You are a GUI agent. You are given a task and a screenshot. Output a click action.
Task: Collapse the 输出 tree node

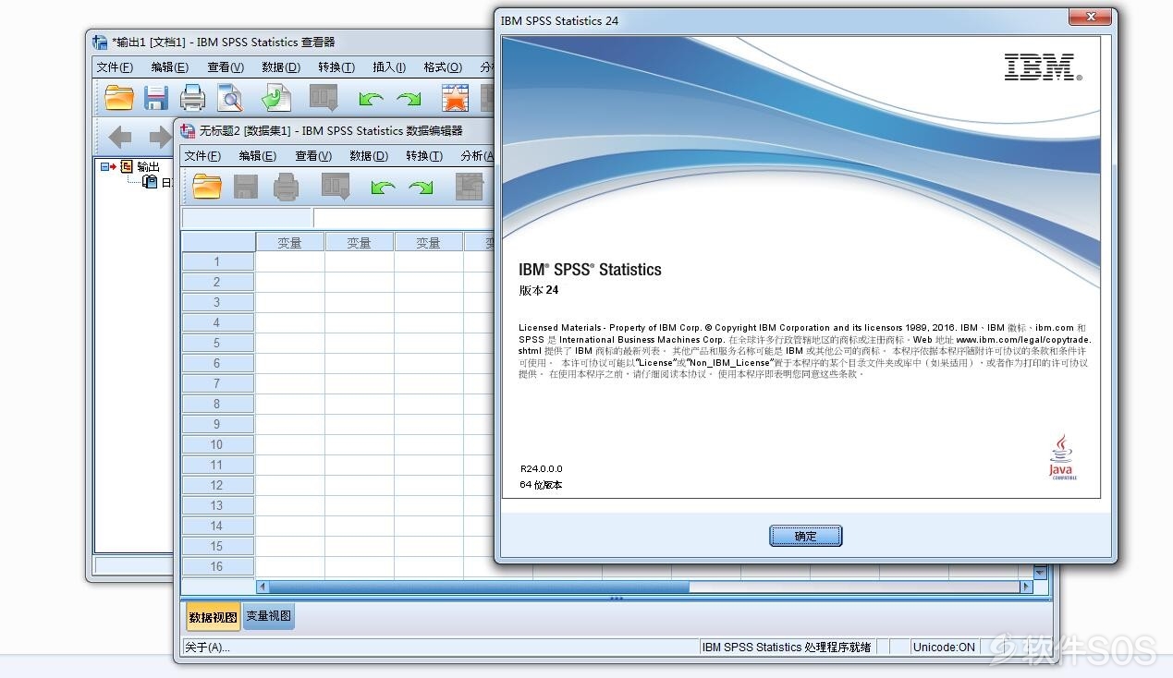pos(104,166)
